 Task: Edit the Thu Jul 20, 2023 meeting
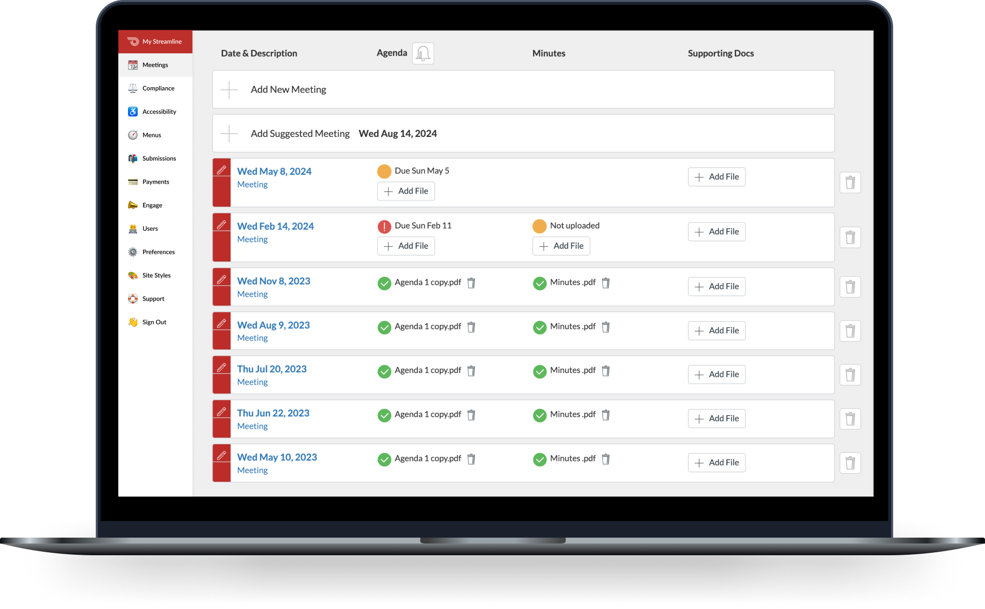tap(221, 368)
